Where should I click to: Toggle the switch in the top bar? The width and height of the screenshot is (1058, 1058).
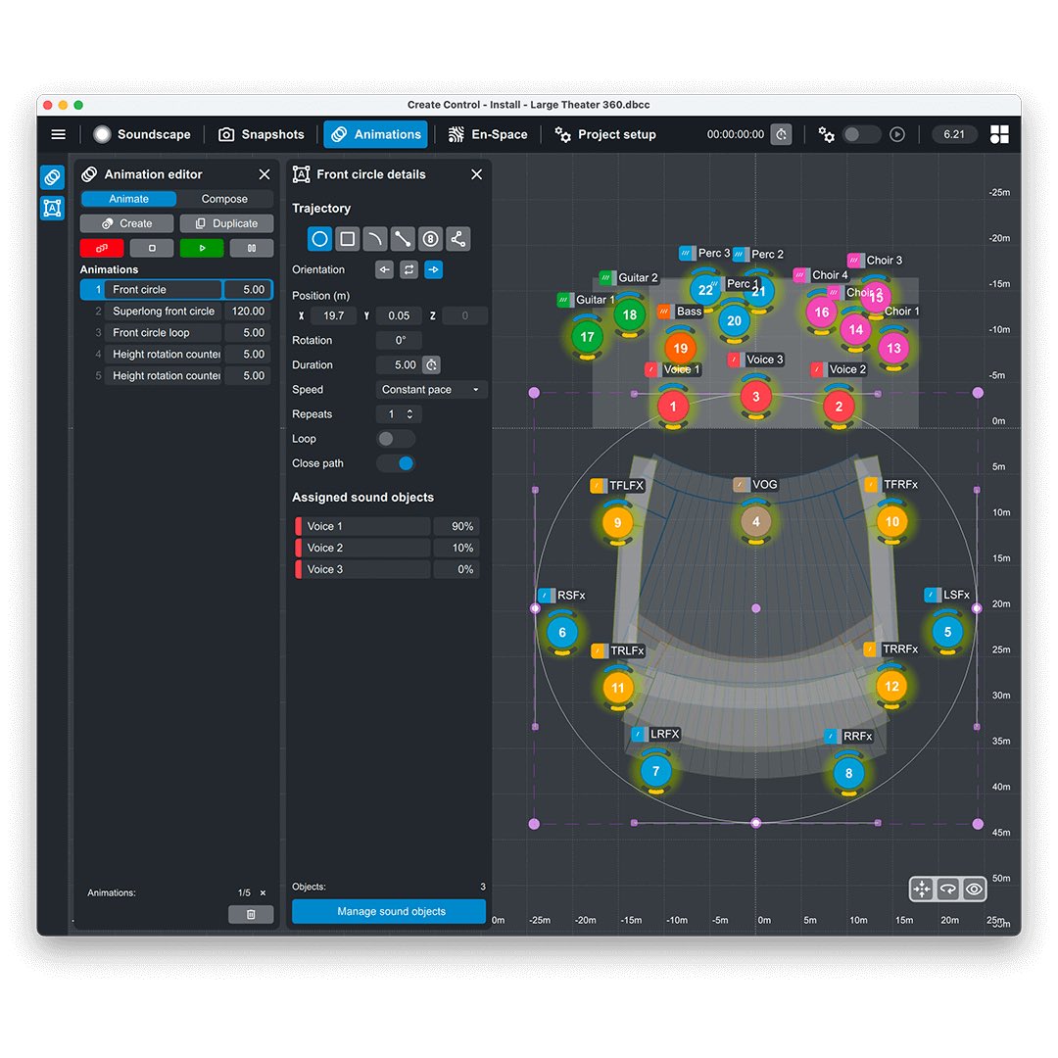pos(862,134)
